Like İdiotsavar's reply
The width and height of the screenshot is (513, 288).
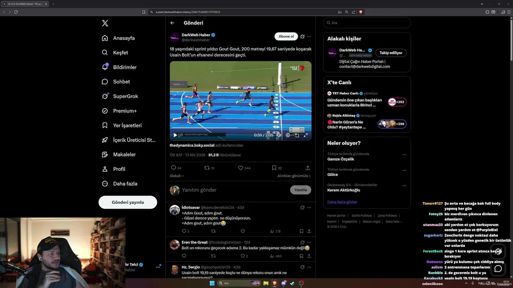242,231
